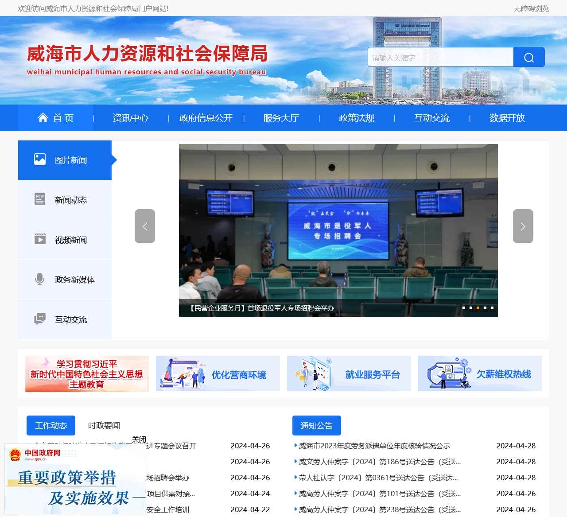Select the 通知公告 tab

pos(317,425)
